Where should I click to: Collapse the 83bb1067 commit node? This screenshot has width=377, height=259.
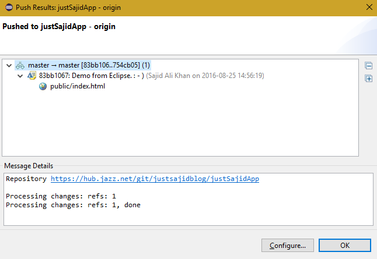point(20,76)
